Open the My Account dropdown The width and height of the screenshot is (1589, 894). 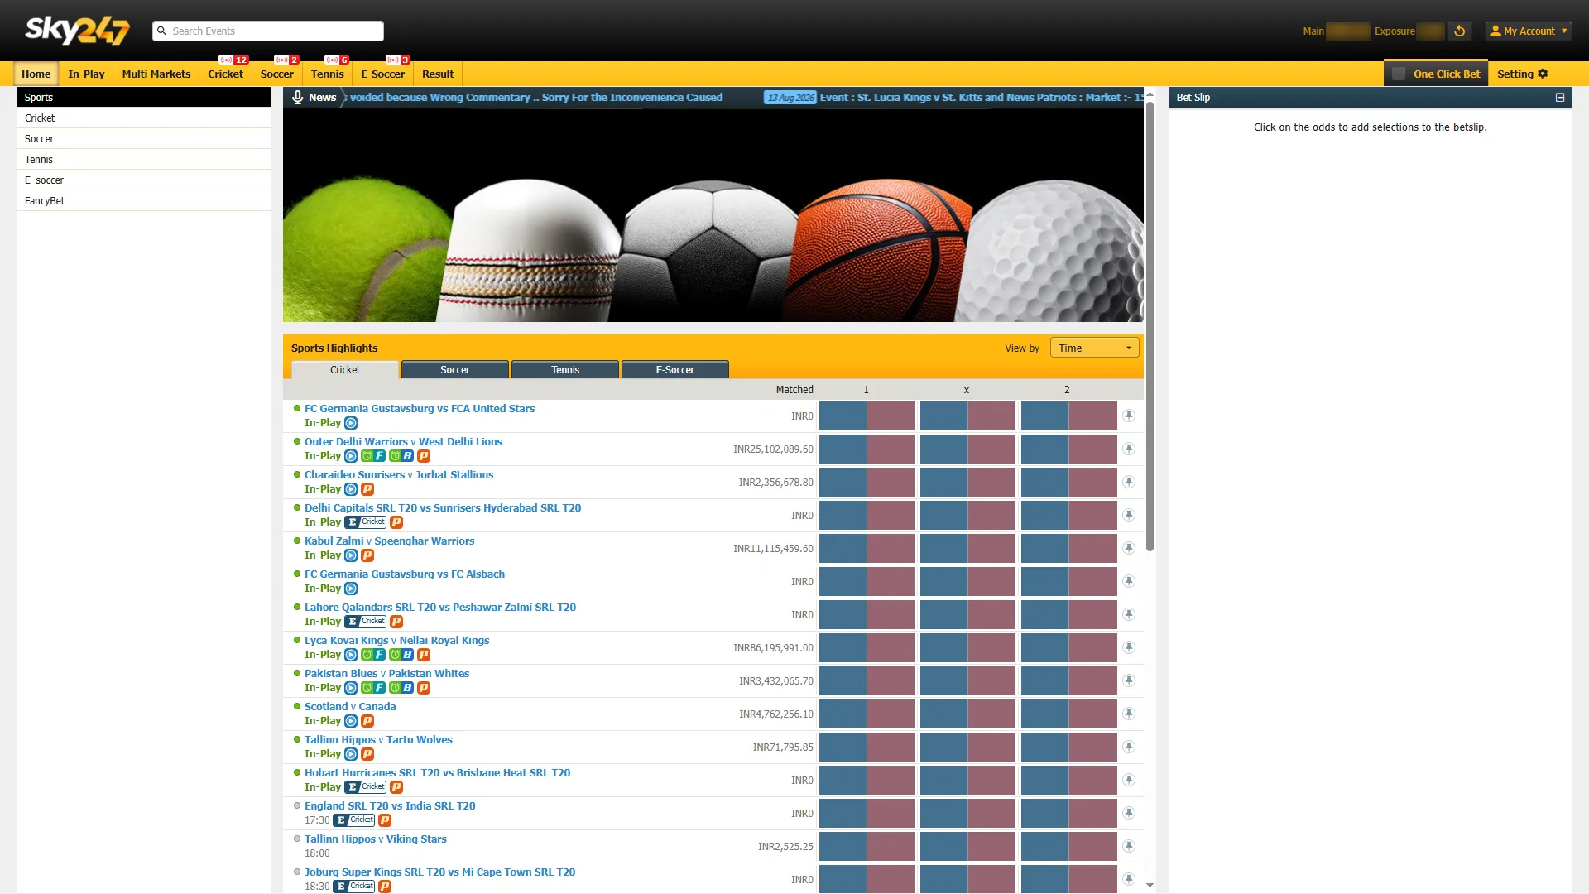point(1528,31)
